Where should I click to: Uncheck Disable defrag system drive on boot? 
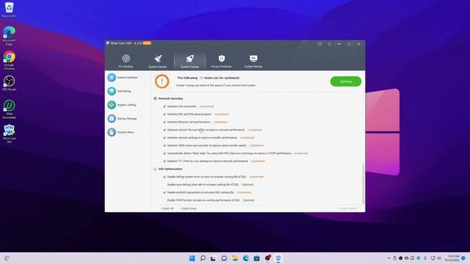164,177
